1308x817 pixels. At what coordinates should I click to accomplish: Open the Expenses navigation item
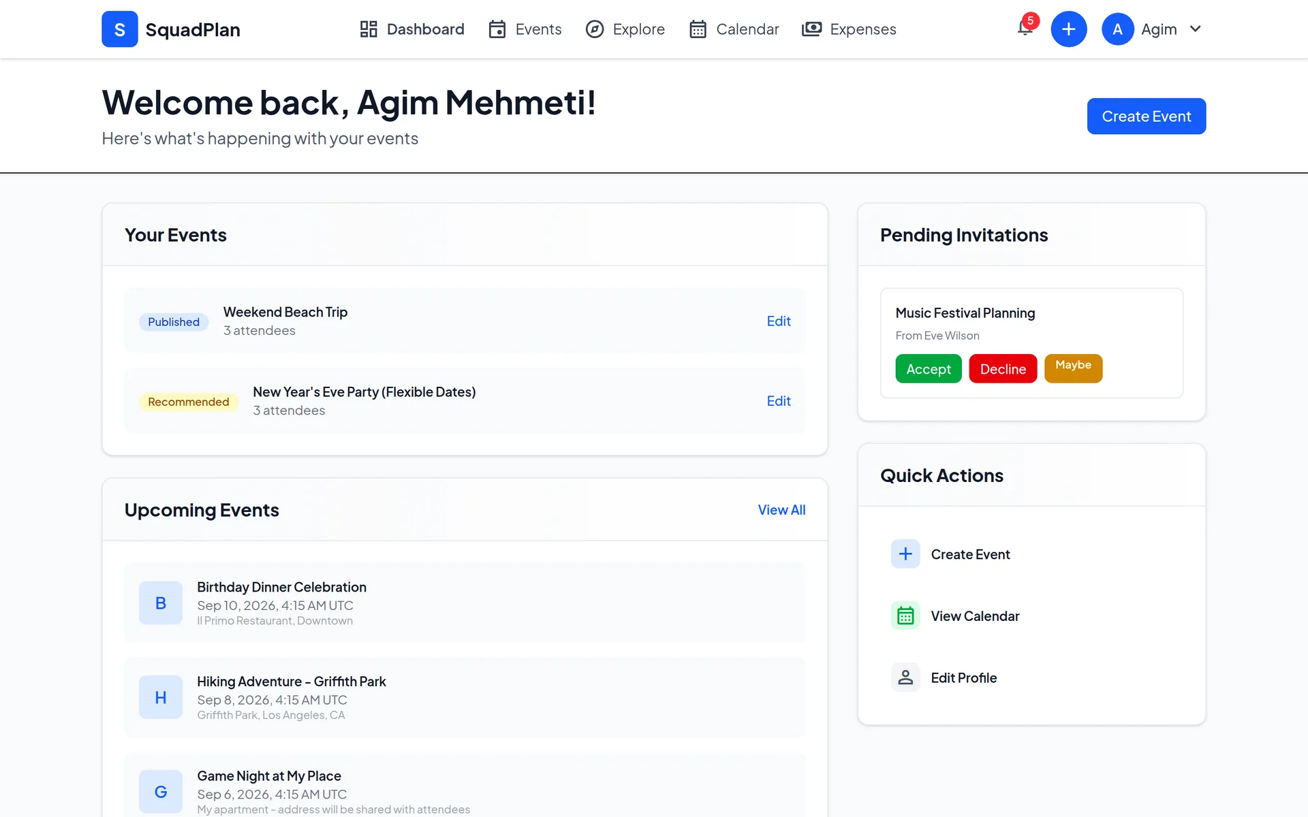click(x=849, y=29)
